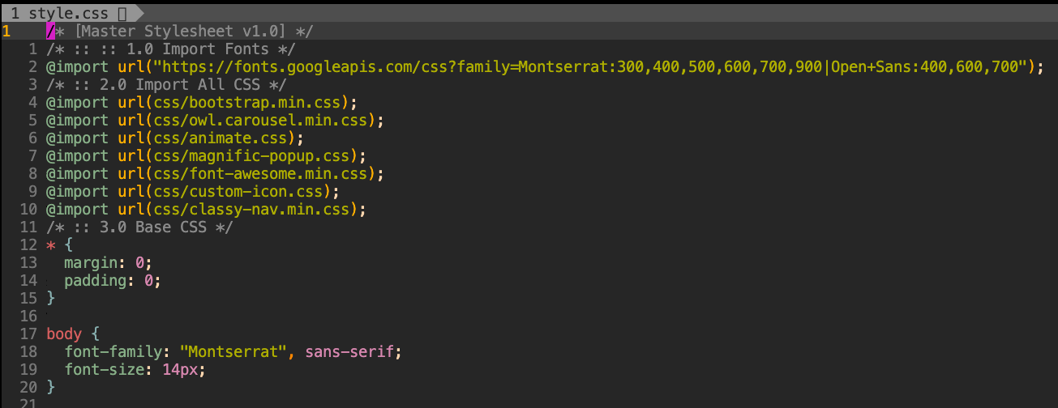
Task: Click the highlighted cursor block on the first line
Action: [x=50, y=31]
